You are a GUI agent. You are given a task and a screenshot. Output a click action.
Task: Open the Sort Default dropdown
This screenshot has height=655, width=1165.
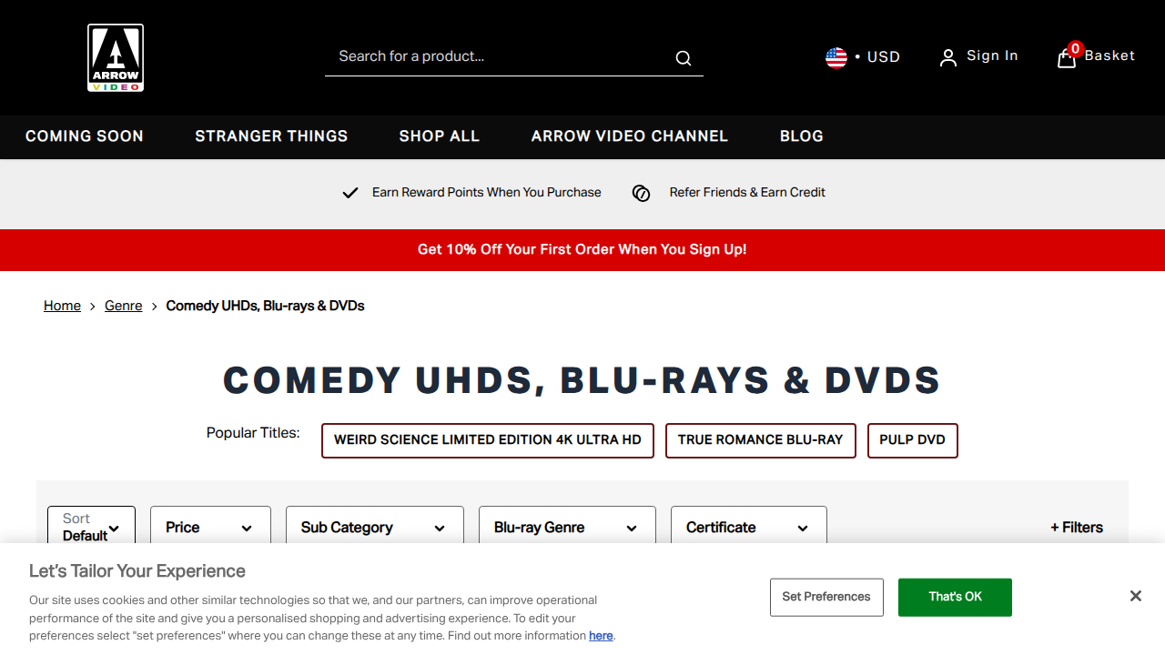[91, 526]
